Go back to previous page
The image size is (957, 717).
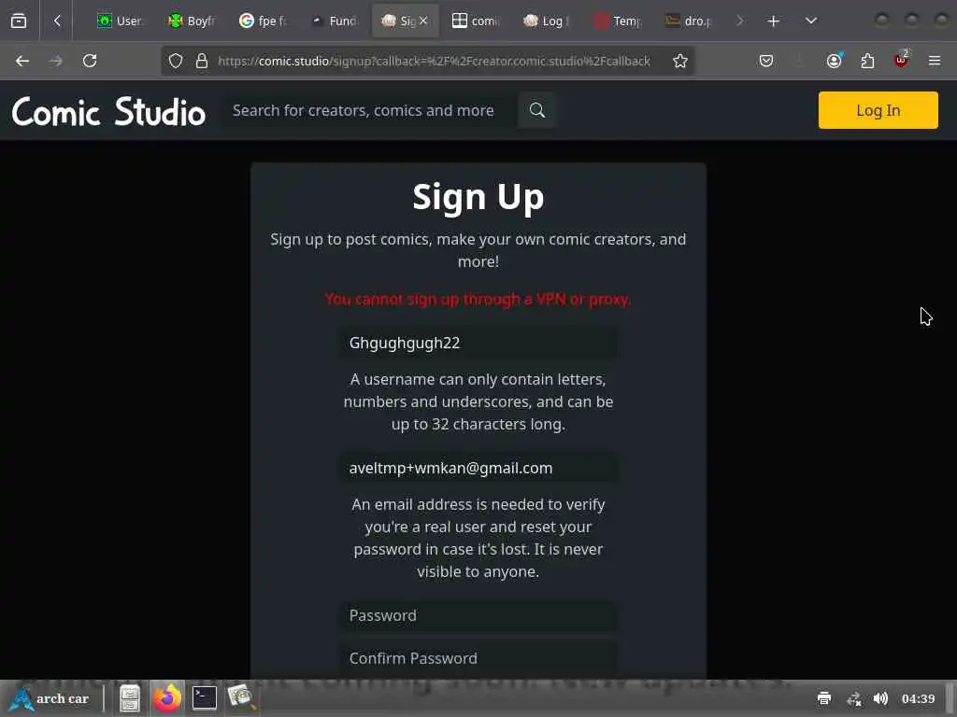pos(22,61)
